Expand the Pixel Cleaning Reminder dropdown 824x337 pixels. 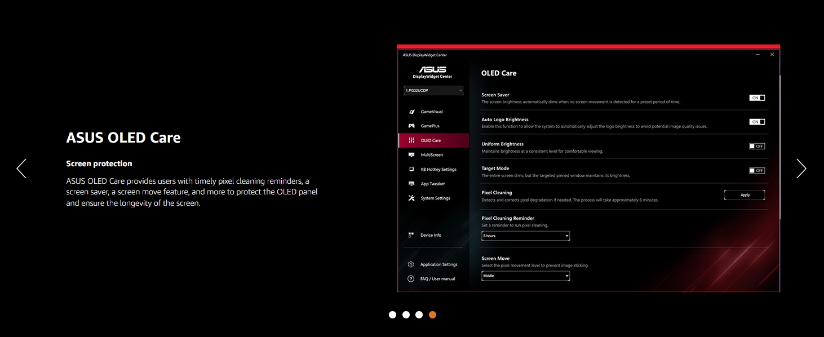[x=525, y=236]
